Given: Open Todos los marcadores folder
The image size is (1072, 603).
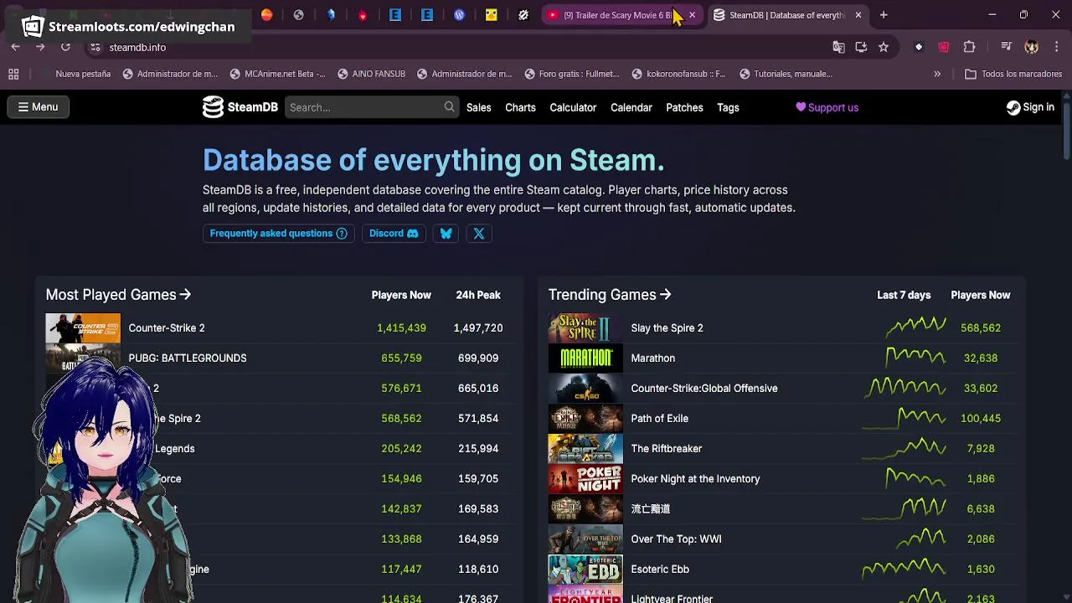Looking at the screenshot, I should 1013,75.
